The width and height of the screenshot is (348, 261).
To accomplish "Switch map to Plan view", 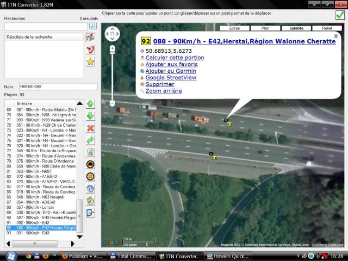I will coord(265,28).
